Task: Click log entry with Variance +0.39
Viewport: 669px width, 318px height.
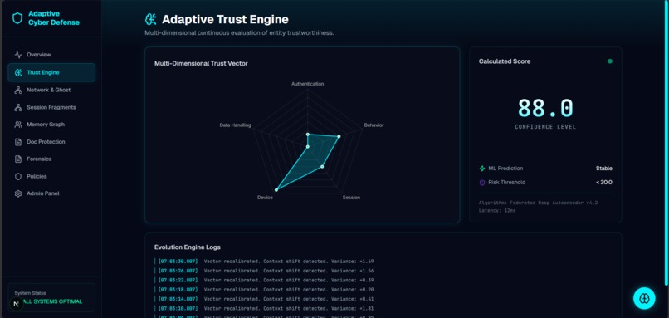Action: coord(264,280)
